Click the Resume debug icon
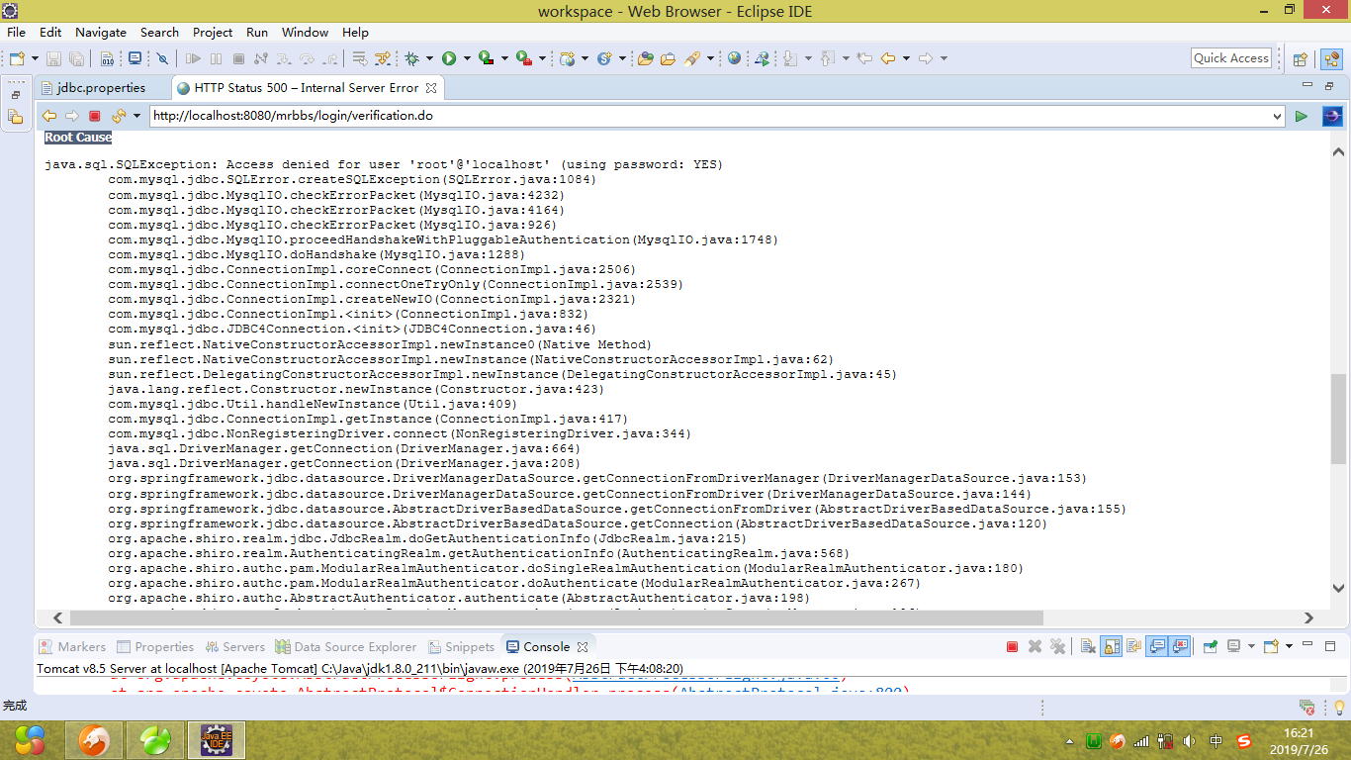Viewport: 1351px width, 760px height. pos(193,58)
